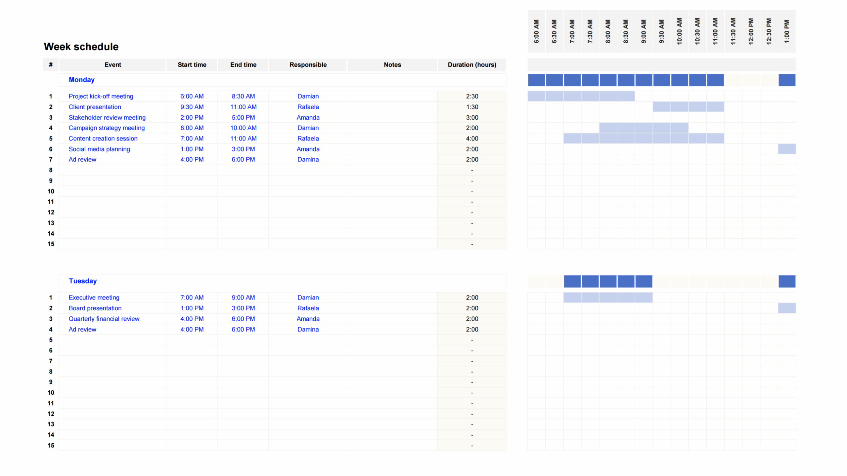
Task: Select the Start time column header
Action: [x=192, y=65]
